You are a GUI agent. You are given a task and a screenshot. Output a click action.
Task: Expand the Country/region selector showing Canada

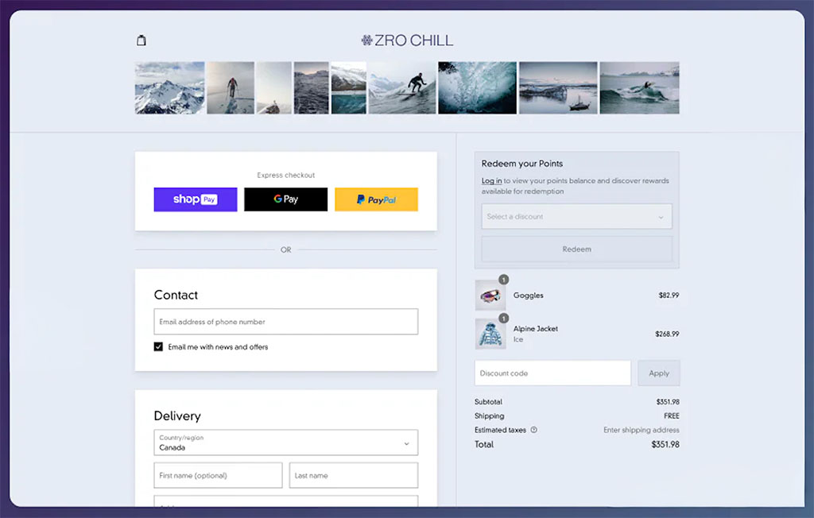click(285, 443)
